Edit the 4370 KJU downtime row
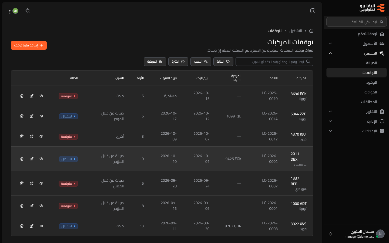 tap(32, 136)
